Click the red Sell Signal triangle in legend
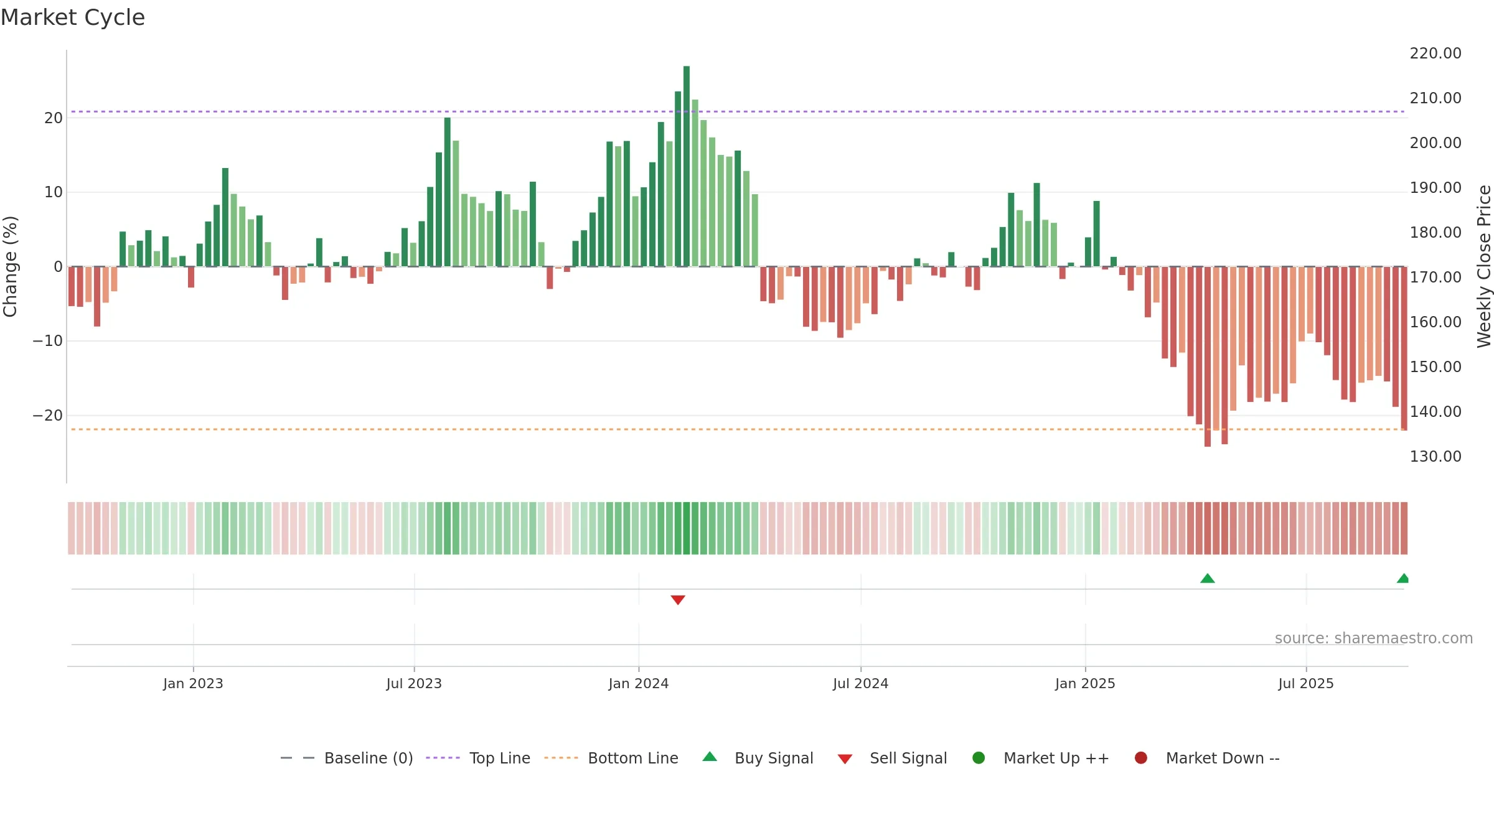The width and height of the screenshot is (1494, 840). point(845,759)
